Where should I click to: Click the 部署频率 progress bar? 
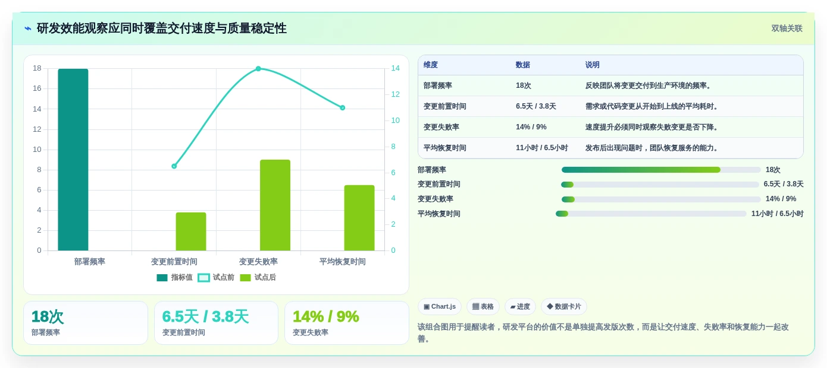pos(661,170)
